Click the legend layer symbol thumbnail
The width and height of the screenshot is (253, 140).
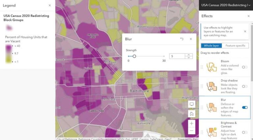[x=9, y=28]
